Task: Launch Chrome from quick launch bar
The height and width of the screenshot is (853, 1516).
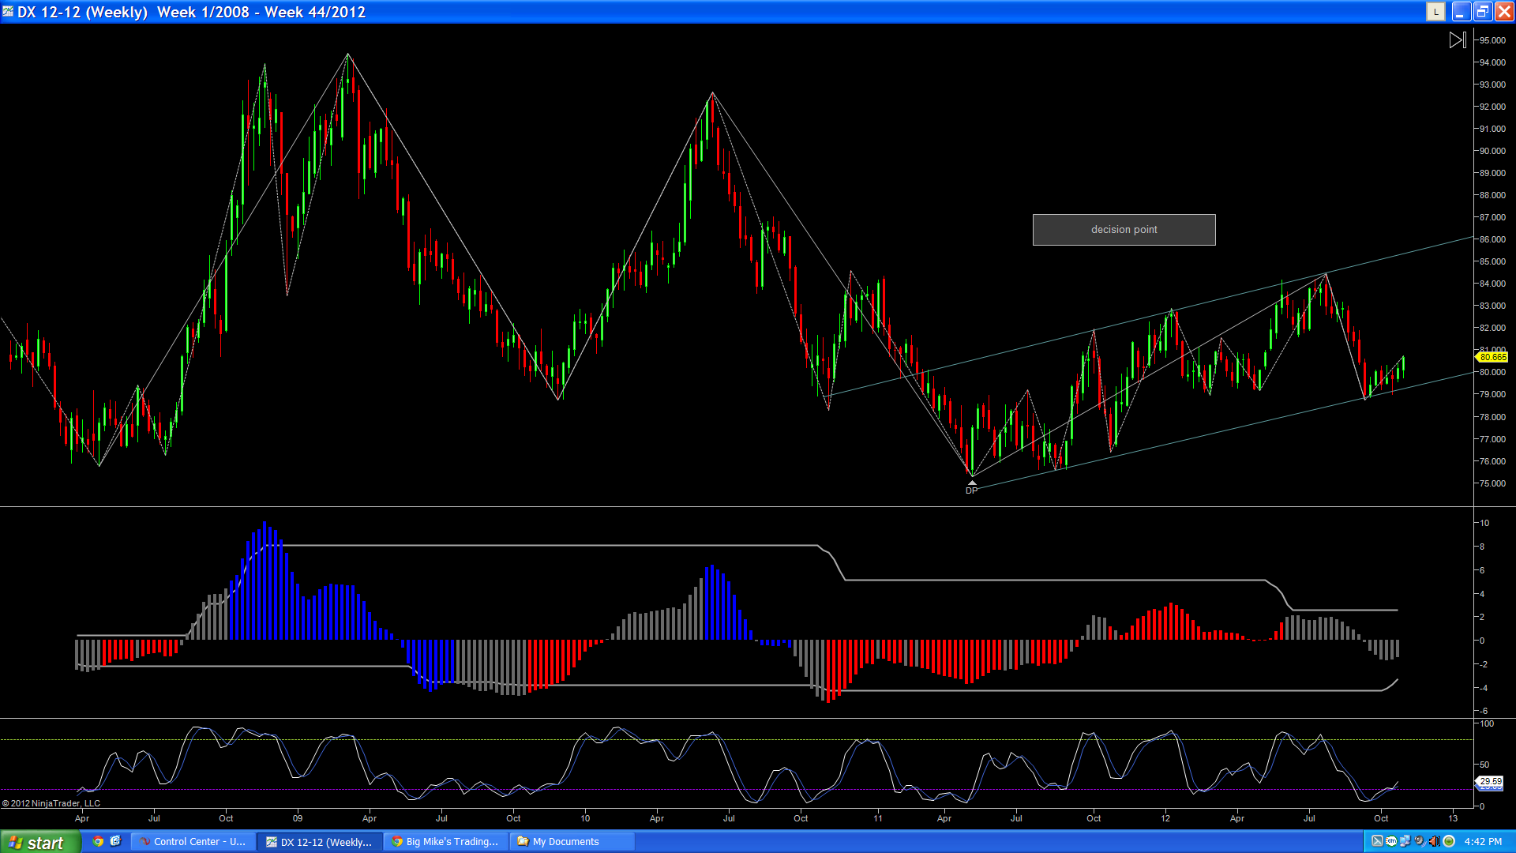Action: point(98,841)
